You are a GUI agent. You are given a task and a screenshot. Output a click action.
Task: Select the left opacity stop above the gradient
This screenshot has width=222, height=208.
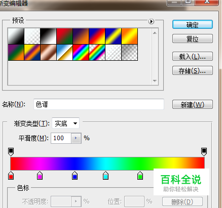coord(11,152)
